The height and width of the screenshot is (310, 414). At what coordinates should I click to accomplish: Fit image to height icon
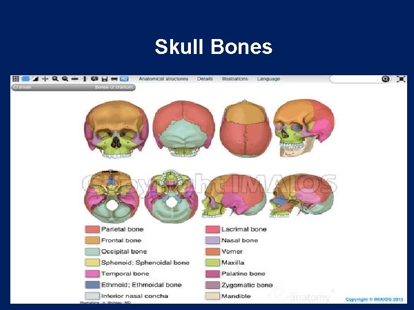[x=85, y=79]
